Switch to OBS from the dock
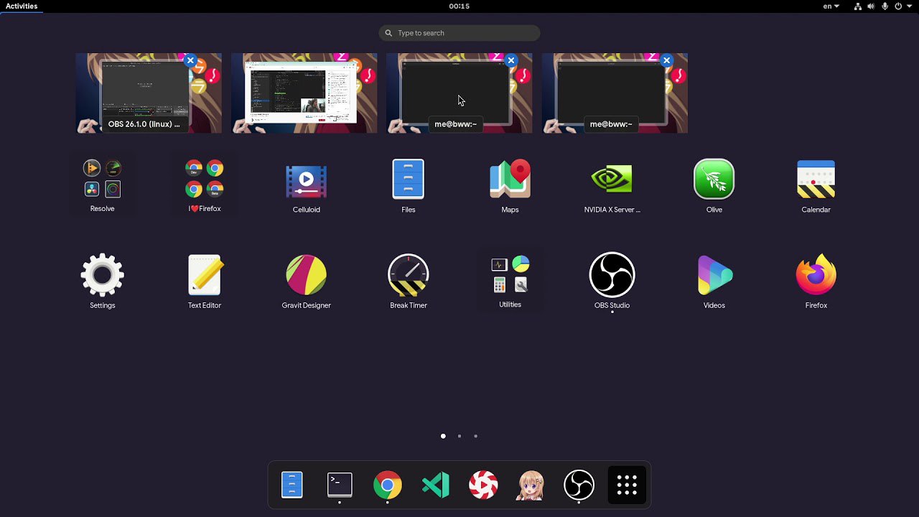Screen dimensions: 919x517 (x=579, y=485)
